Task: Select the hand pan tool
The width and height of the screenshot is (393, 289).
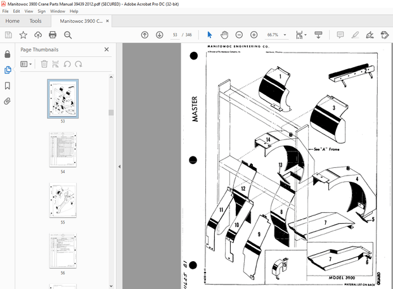Action: [x=224, y=35]
